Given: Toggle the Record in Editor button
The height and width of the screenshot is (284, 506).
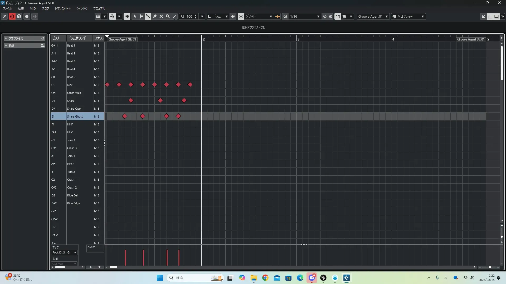Looking at the screenshot, I should 27,16.
